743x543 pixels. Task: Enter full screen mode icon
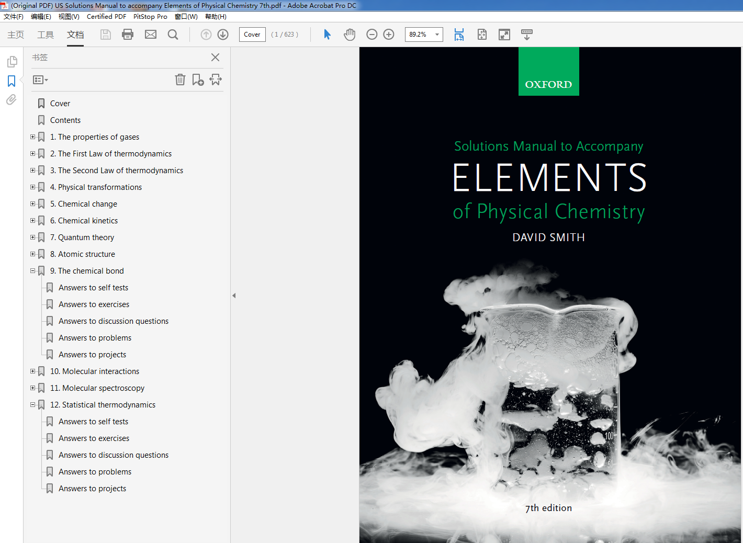tap(504, 35)
